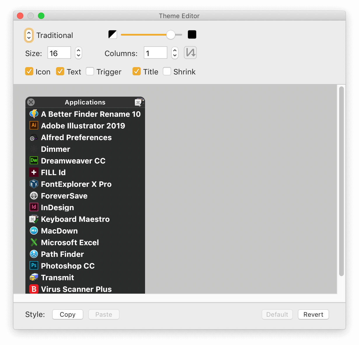Click the FontExplorer X Pro icon
Image resolution: width=359 pixels, height=345 pixels.
[34, 184]
